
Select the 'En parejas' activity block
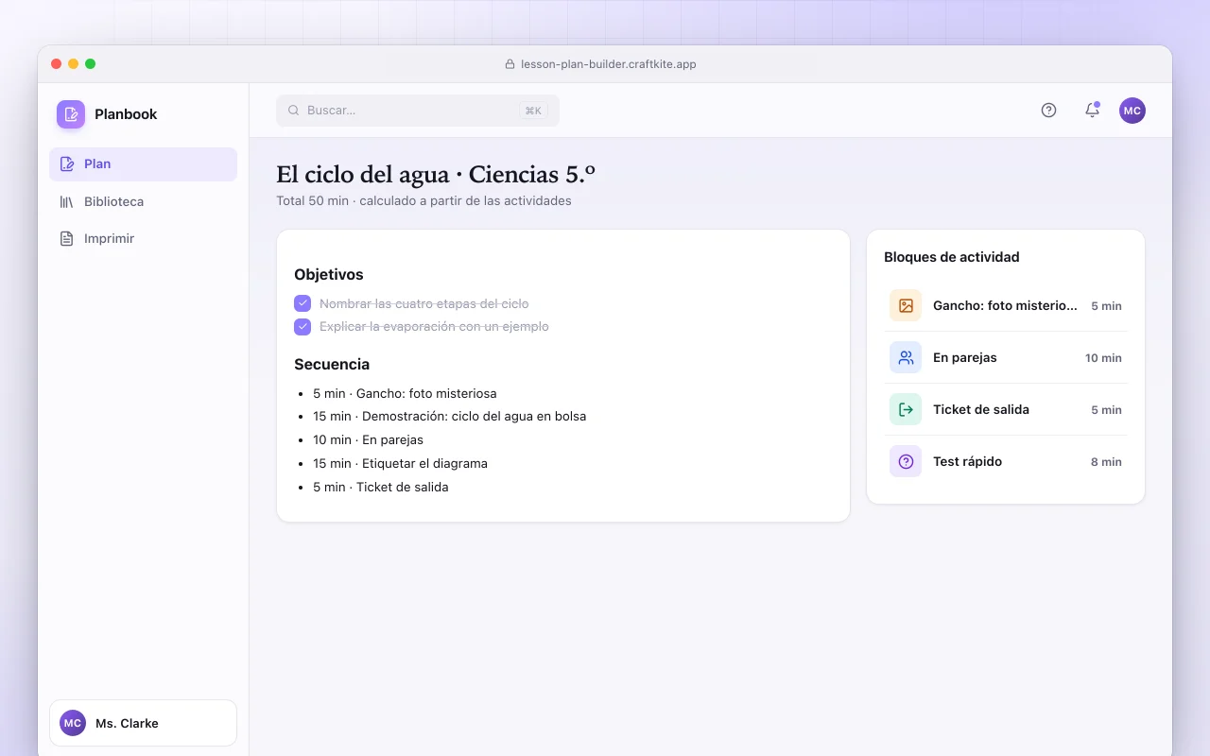point(1006,357)
